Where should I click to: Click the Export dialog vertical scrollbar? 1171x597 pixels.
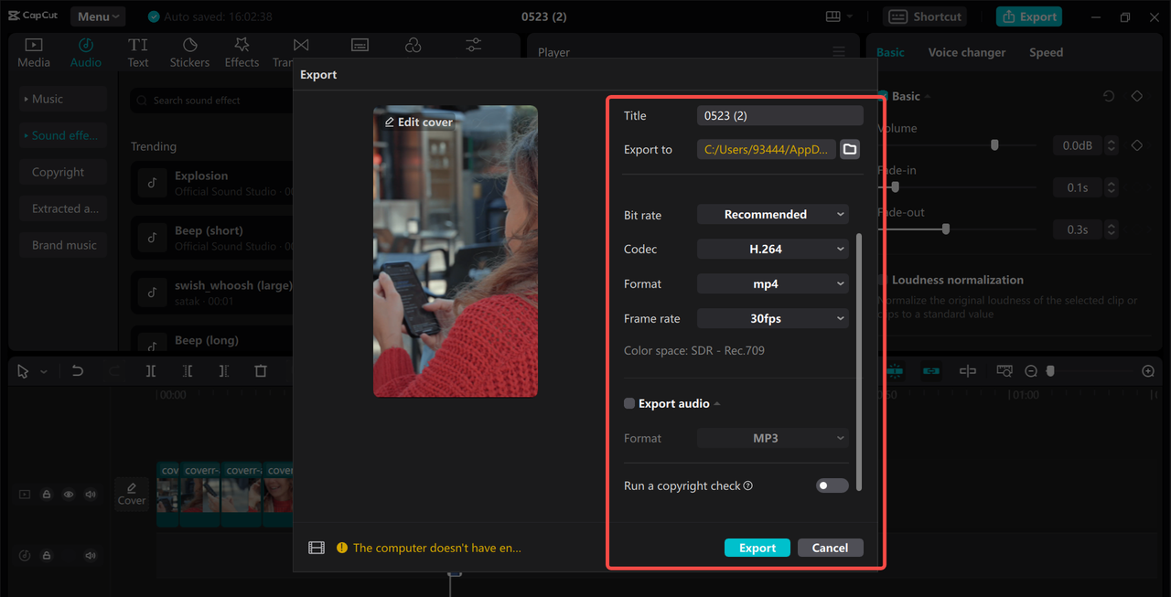[x=858, y=362]
